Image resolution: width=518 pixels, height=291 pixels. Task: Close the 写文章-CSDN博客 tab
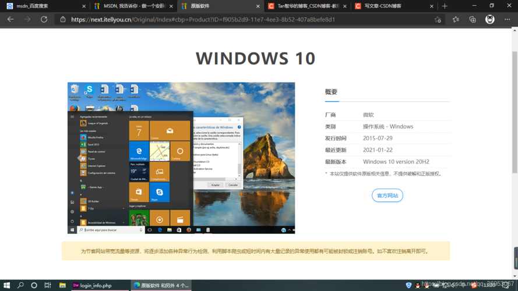tap(431, 6)
